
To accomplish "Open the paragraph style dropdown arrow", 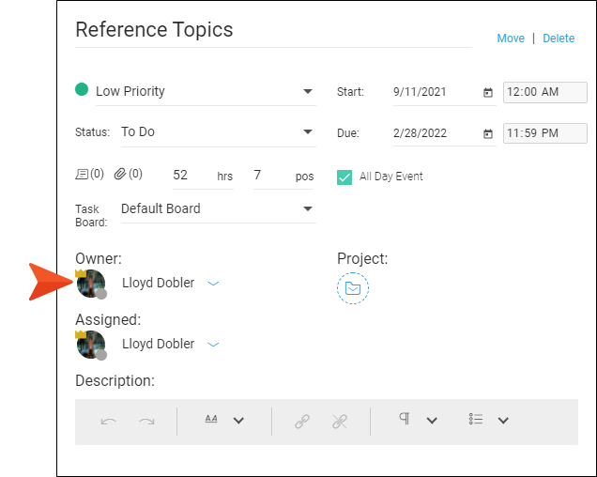I will tap(432, 421).
